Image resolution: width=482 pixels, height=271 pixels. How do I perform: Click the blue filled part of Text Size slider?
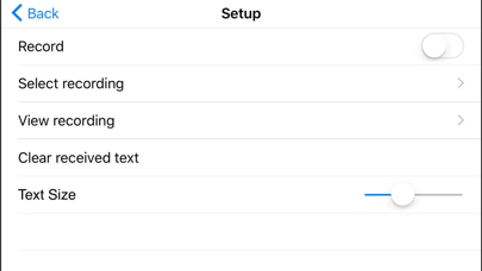pyautogui.click(x=378, y=195)
